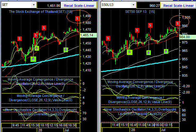Viewport: 196px width, 132px height.
Task: Click the 15:30 time label in SET chart
Action: click(x=35, y=125)
